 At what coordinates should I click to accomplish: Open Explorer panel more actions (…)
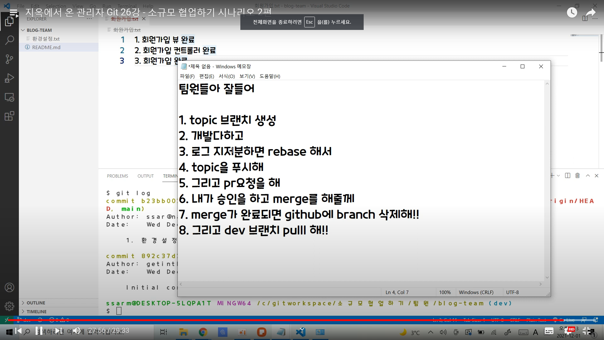[89, 19]
